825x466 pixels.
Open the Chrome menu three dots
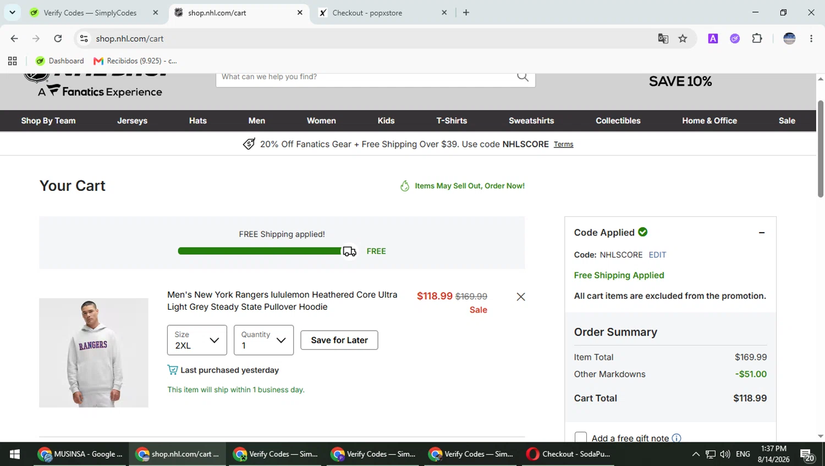811,39
